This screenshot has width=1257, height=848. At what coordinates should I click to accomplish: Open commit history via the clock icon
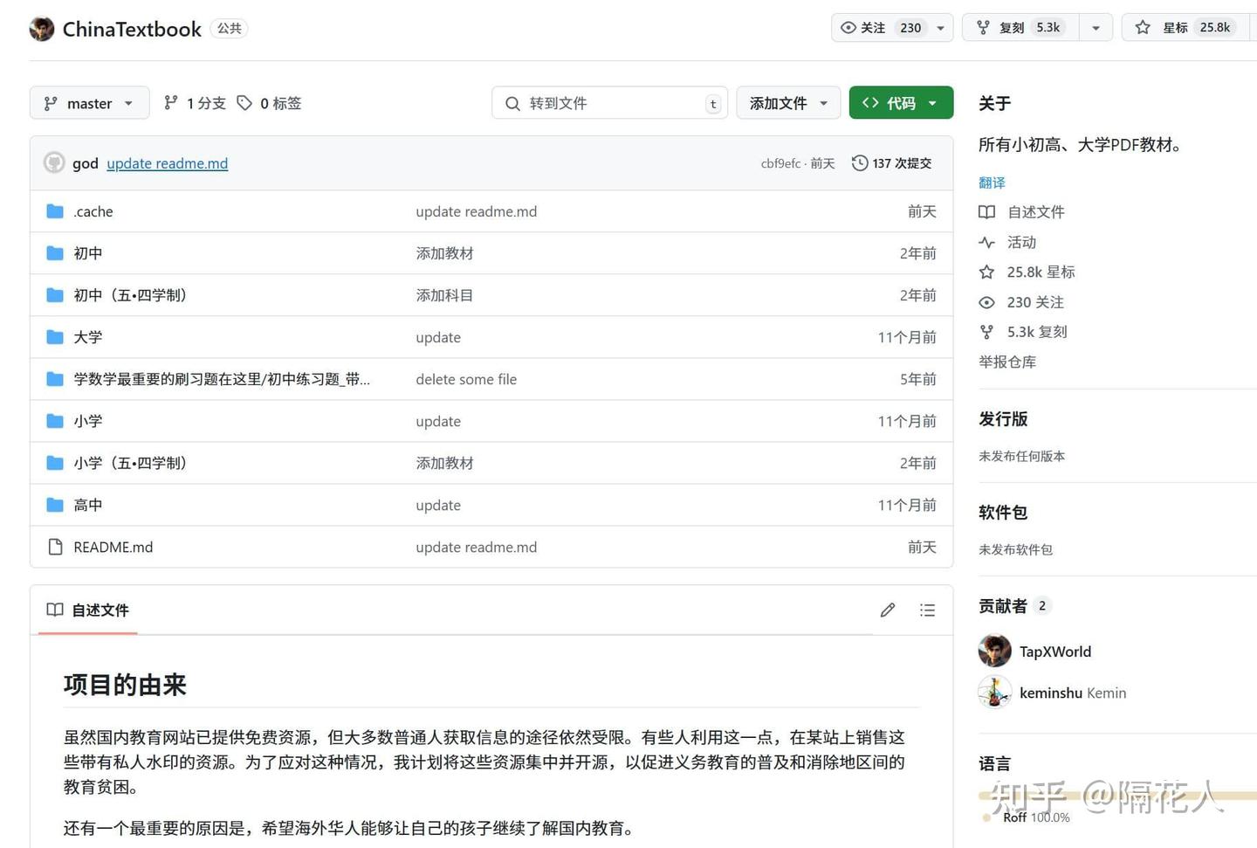point(860,163)
